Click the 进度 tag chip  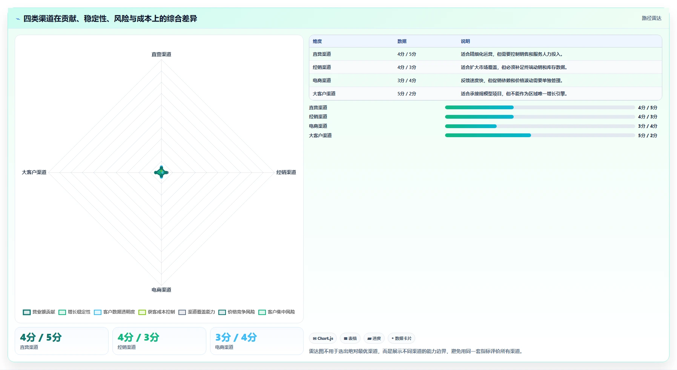374,338
